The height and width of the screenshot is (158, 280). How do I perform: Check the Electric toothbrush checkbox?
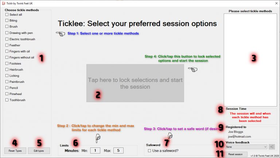pos(7,39)
